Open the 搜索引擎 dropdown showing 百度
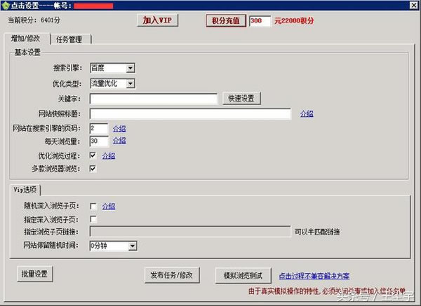 coord(112,68)
